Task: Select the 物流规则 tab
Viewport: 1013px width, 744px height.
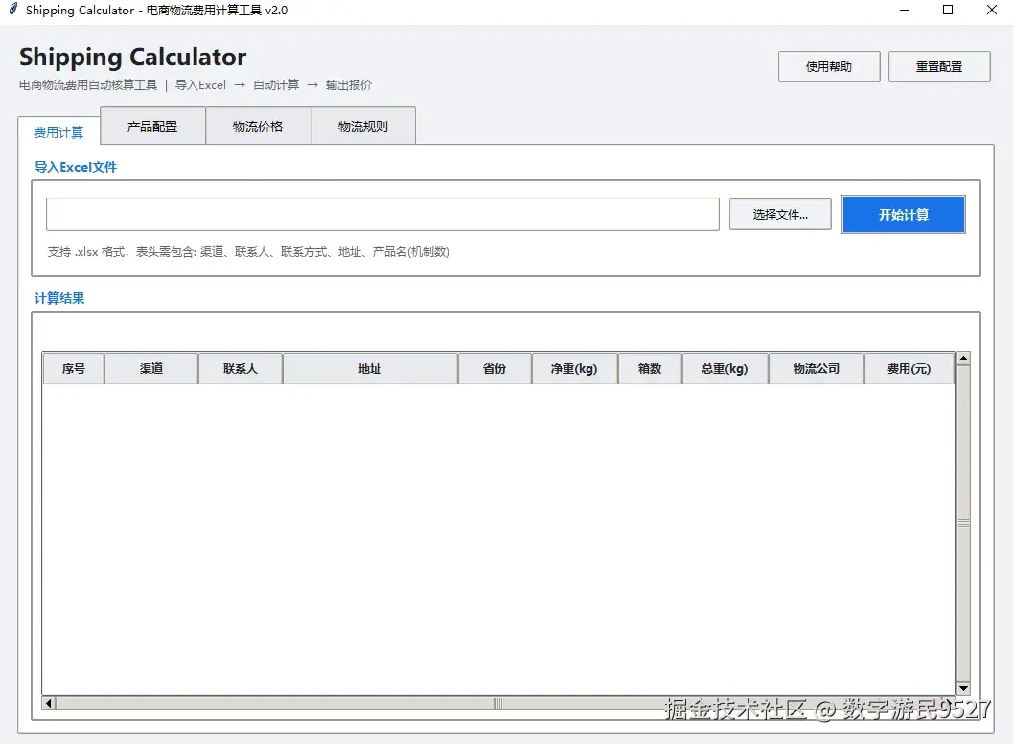Action: tap(363, 126)
